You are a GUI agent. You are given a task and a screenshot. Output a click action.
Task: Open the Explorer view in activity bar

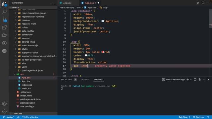pos(4,4)
